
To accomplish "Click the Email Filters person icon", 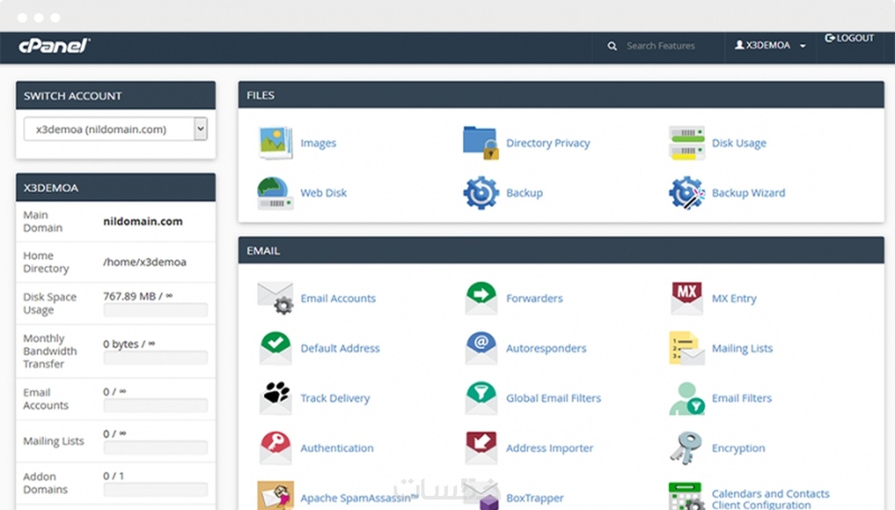I will point(687,398).
